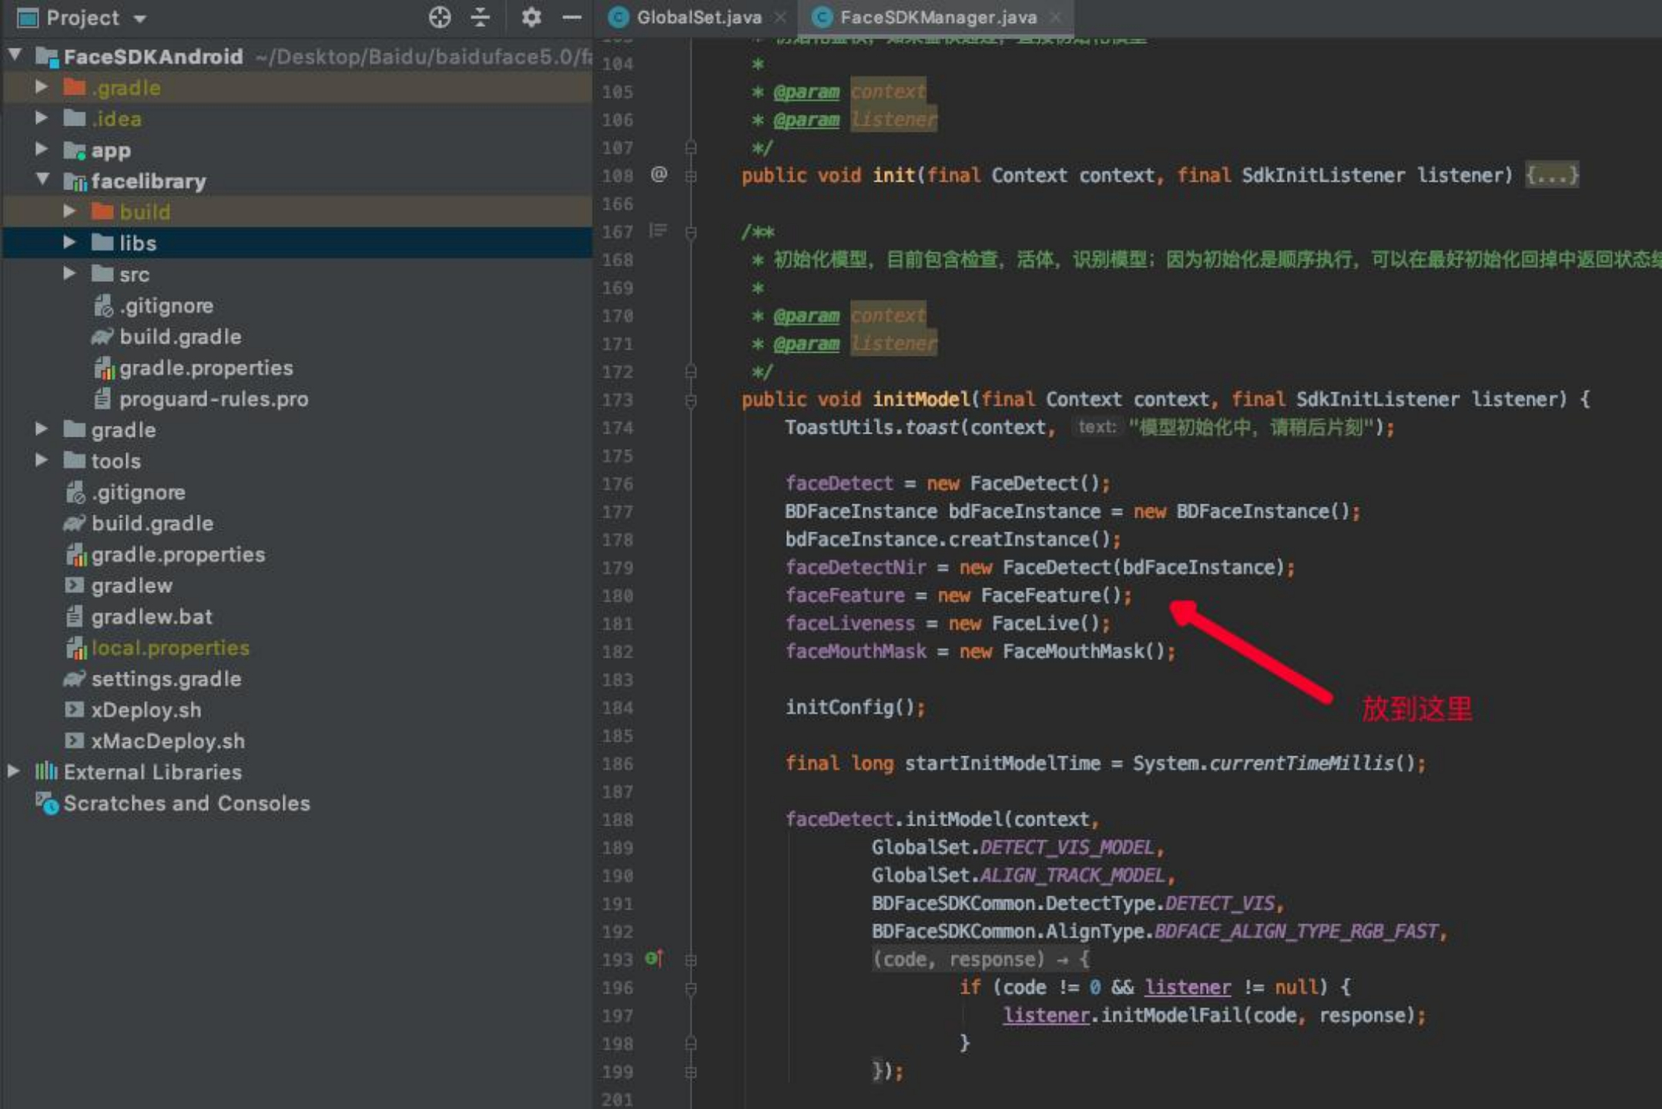1662x1109 pixels.
Task: Click the Collapse All icon in Project panel
Action: tap(481, 17)
